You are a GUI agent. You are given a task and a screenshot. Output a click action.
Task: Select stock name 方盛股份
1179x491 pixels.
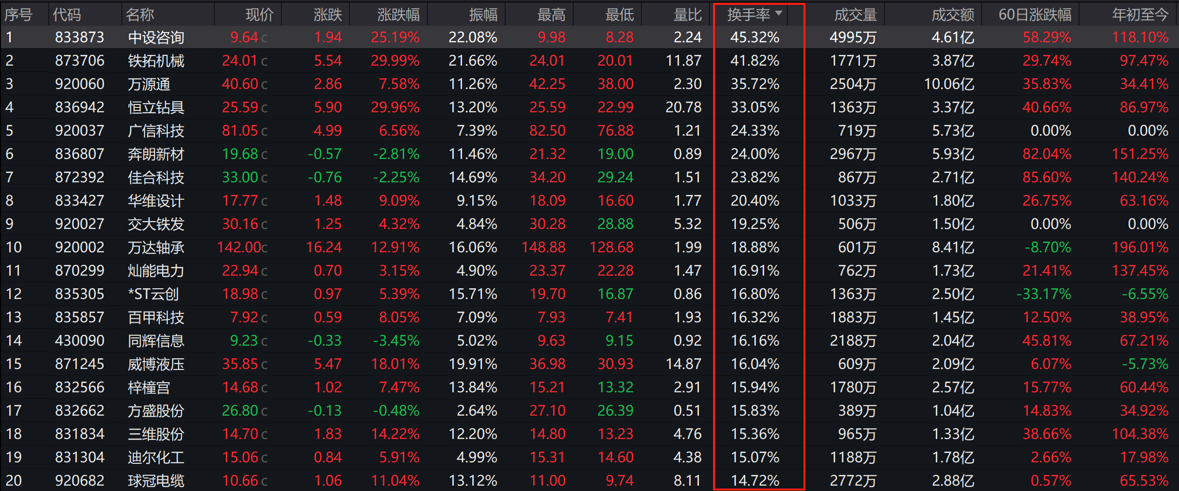156,411
